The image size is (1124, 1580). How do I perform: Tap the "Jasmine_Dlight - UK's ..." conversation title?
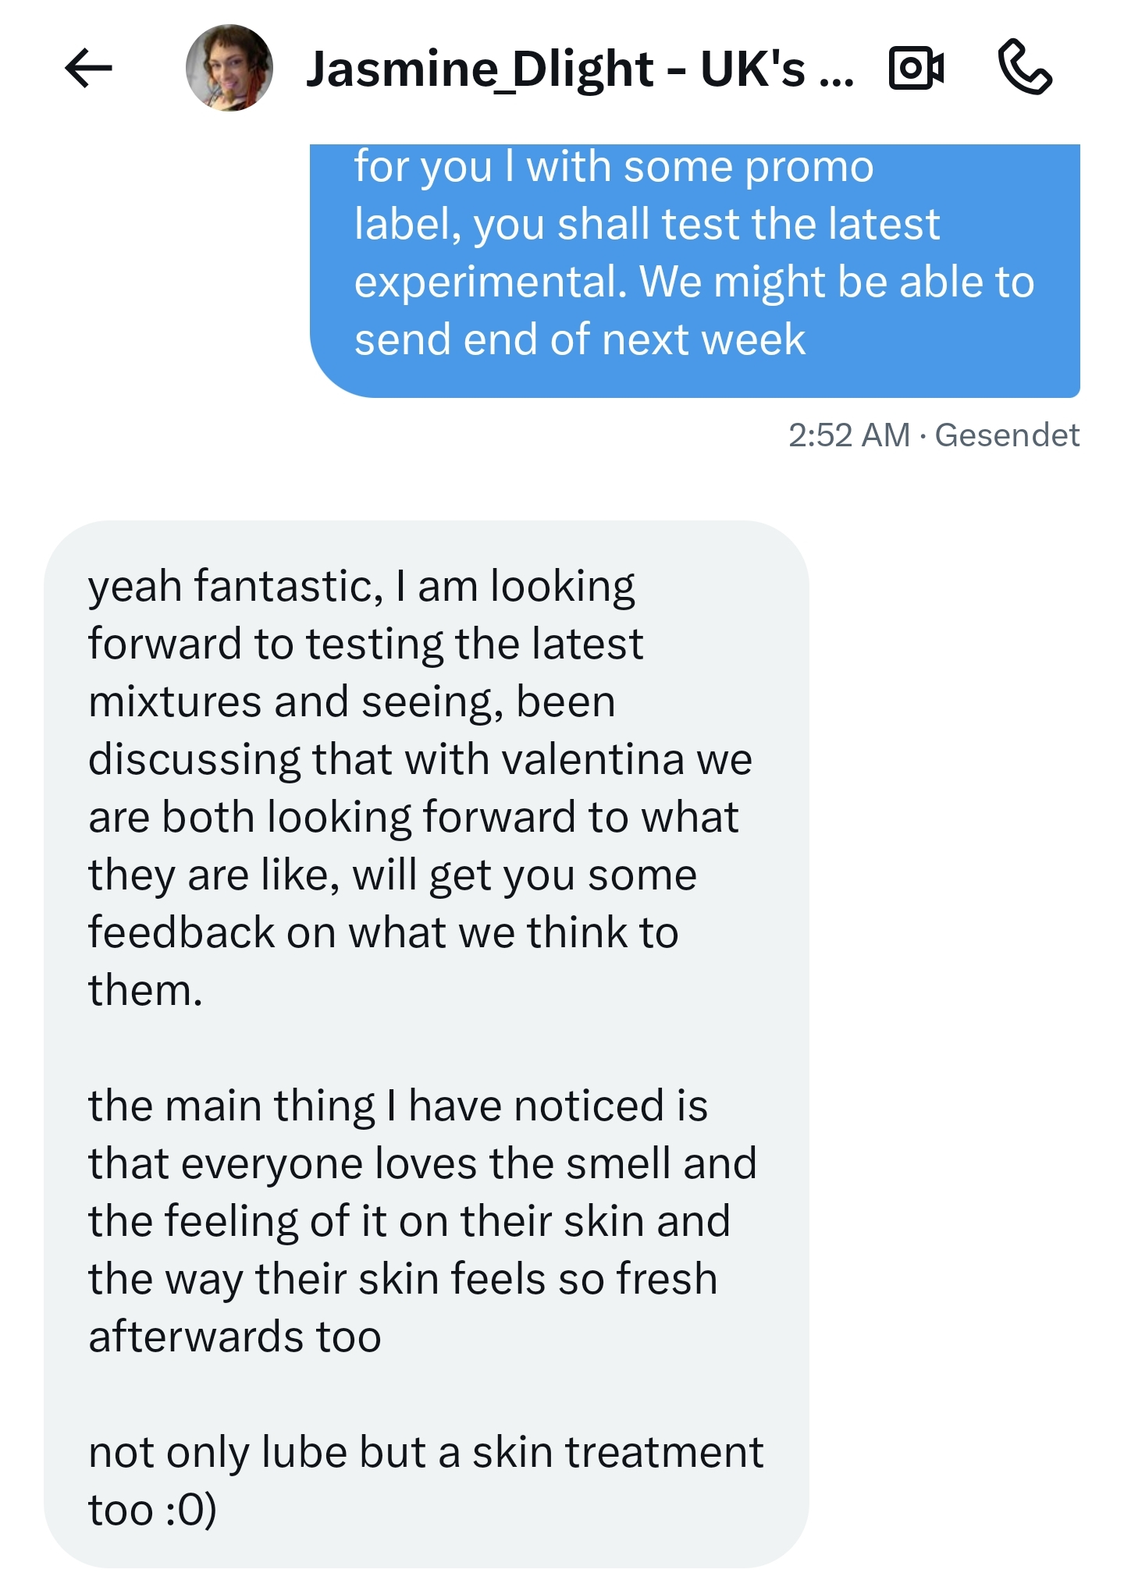coord(579,69)
